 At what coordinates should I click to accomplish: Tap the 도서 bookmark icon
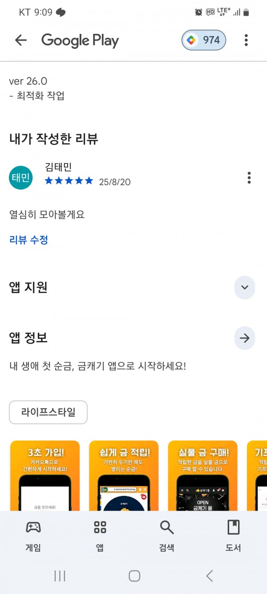[x=233, y=528]
